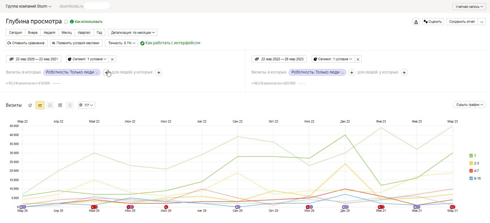Screen dimensions: 490x223
Task: Open the Точность: 0.1% dropdown
Action: tap(121, 43)
